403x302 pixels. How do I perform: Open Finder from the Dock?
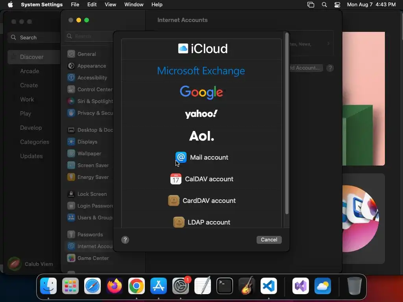pyautogui.click(x=48, y=286)
